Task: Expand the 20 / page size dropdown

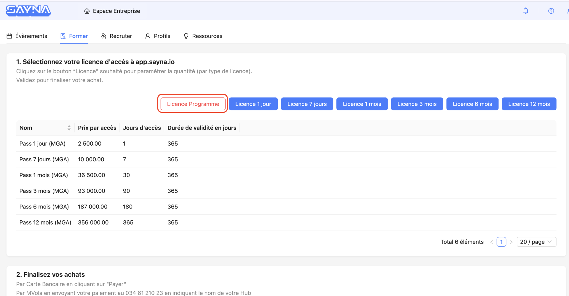Action: pyautogui.click(x=536, y=242)
